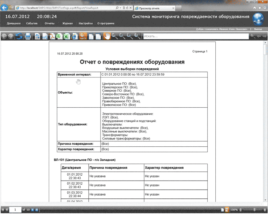Go back with the browser back arrow

pos(4,8)
